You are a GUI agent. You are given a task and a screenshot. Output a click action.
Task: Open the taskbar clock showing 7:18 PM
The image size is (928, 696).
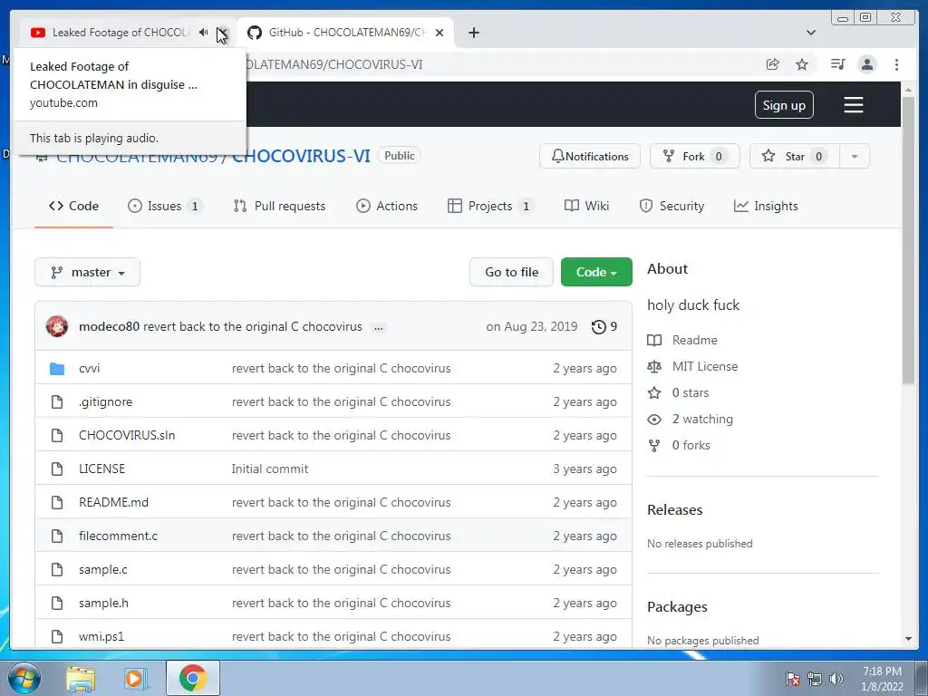point(882,679)
